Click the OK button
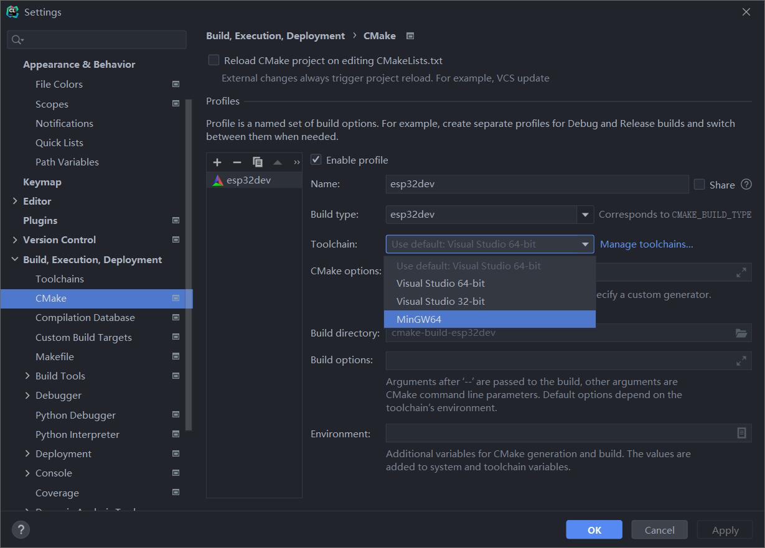 coord(594,530)
